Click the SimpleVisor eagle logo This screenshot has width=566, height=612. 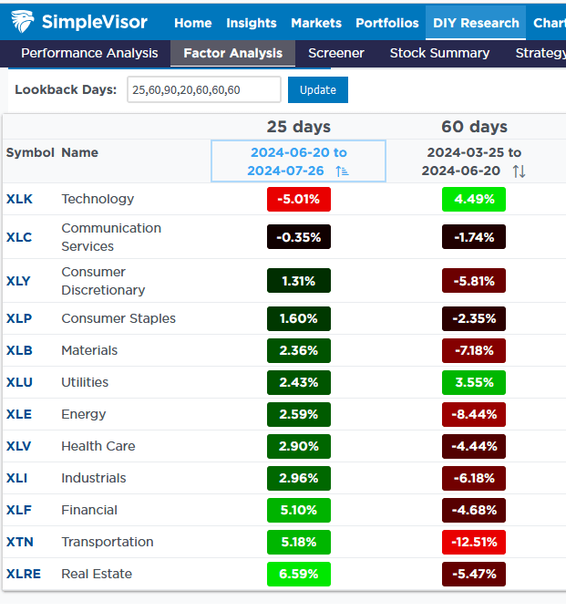click(26, 21)
